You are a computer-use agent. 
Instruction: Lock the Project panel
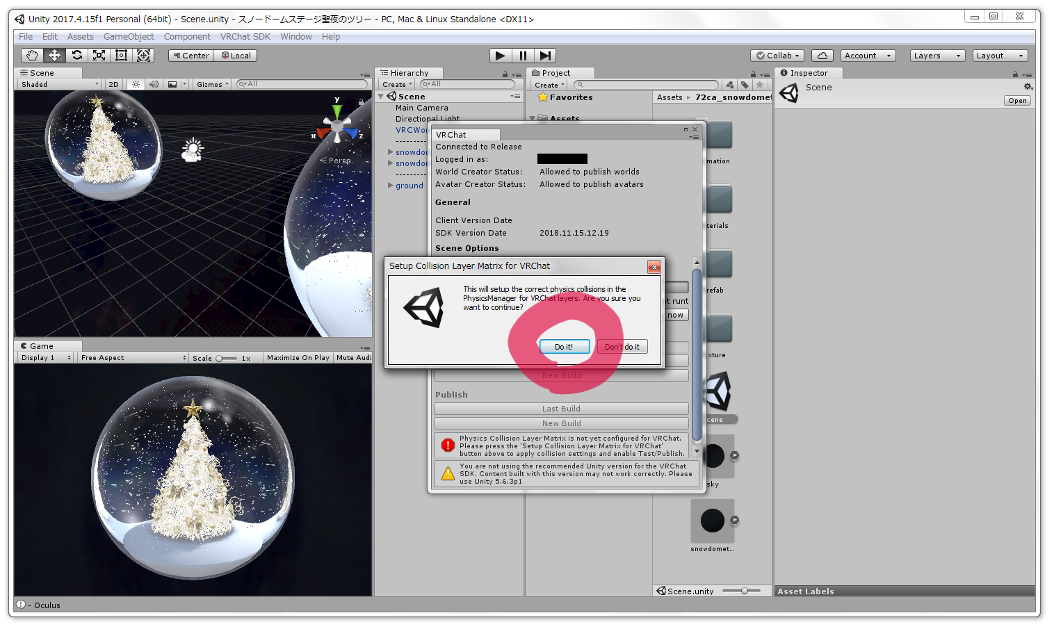(x=753, y=74)
